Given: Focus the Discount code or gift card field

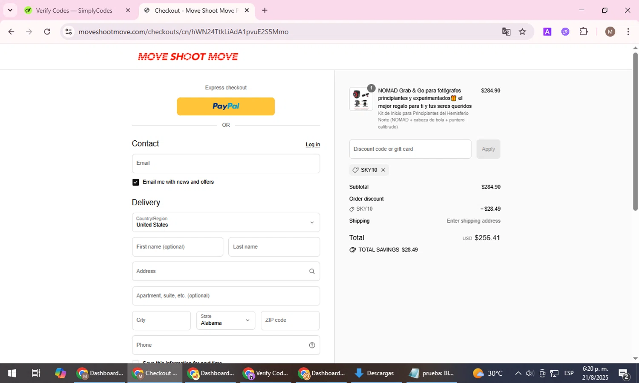Looking at the screenshot, I should 410,149.
